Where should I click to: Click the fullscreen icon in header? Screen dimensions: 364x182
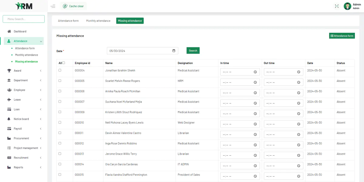(337, 6)
